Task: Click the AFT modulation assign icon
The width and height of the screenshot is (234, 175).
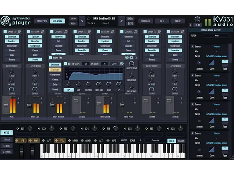Action: (43, 140)
